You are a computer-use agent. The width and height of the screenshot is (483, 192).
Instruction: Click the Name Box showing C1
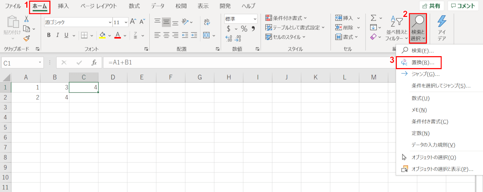(19, 63)
